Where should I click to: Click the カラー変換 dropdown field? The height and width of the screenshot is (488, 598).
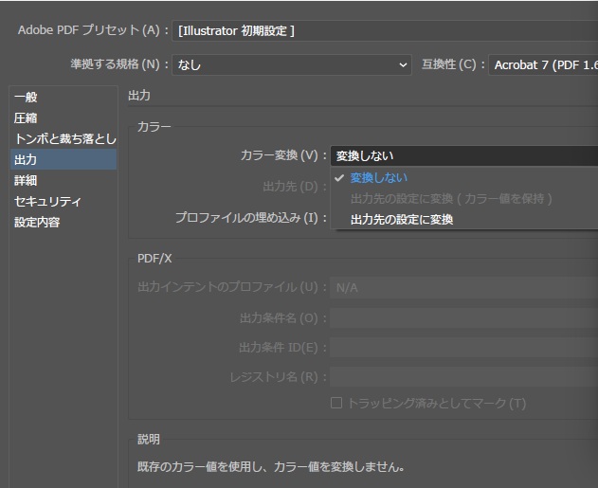click(x=464, y=155)
